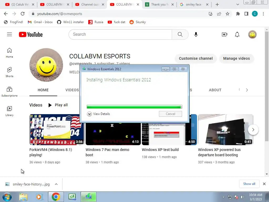Viewport: 269px width, 202px height.
Task: Start voice search with microphone icon
Action: [x=196, y=34]
